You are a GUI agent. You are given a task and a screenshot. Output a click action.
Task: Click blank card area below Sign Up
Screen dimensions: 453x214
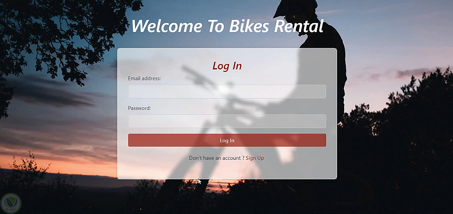pyautogui.click(x=227, y=171)
